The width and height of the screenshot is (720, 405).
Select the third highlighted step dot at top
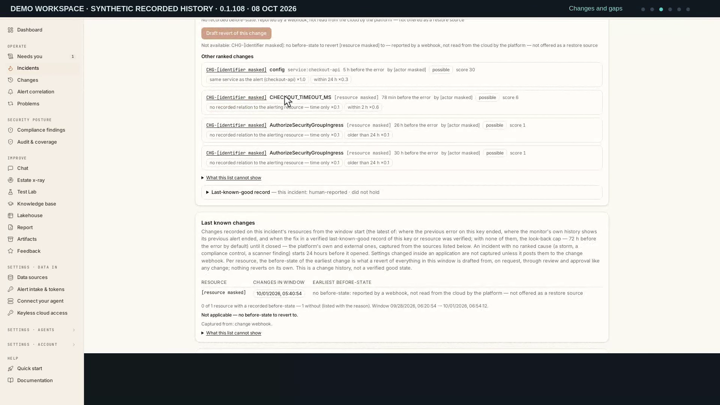(661, 9)
